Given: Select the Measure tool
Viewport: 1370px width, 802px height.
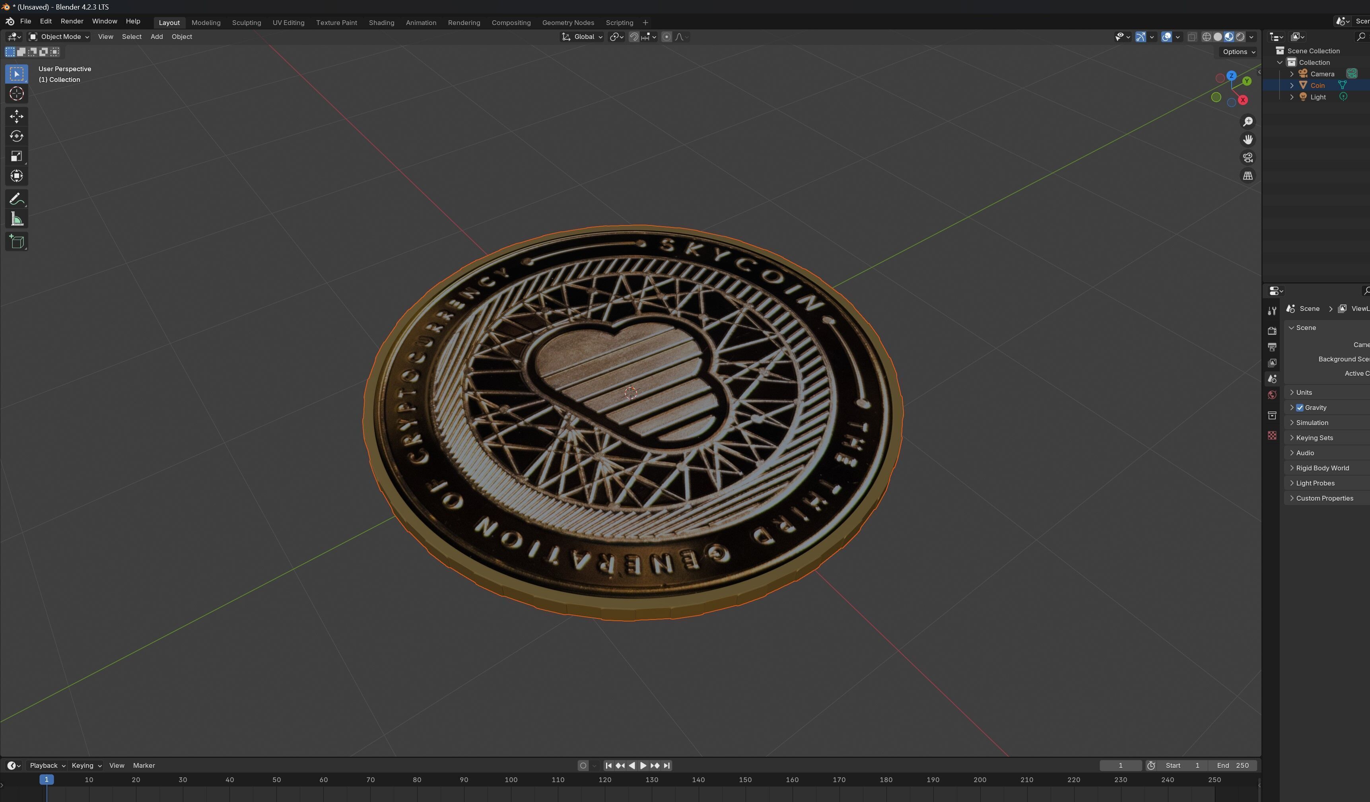Looking at the screenshot, I should tap(16, 219).
